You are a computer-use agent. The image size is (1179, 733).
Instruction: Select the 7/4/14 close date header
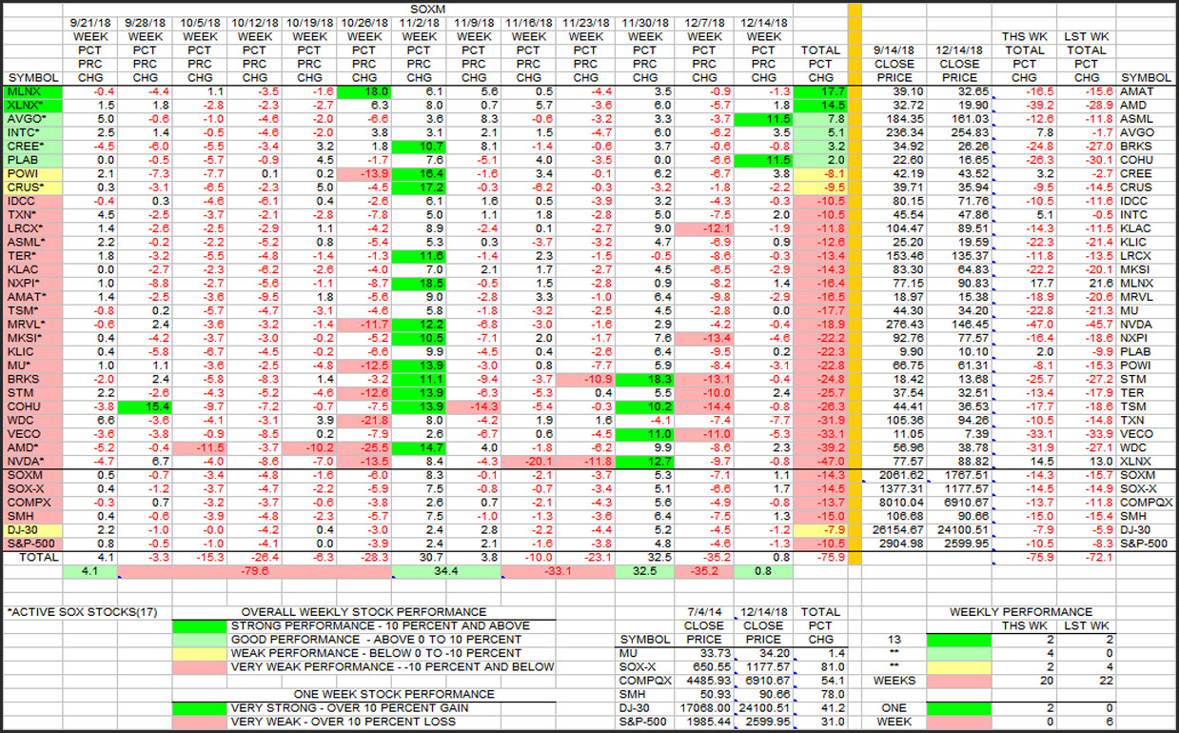(x=704, y=612)
